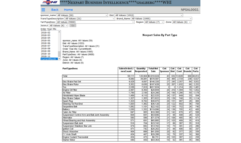Screen dimensions: 241x143
Task: Open the Region dropdown
Action: point(154,22)
